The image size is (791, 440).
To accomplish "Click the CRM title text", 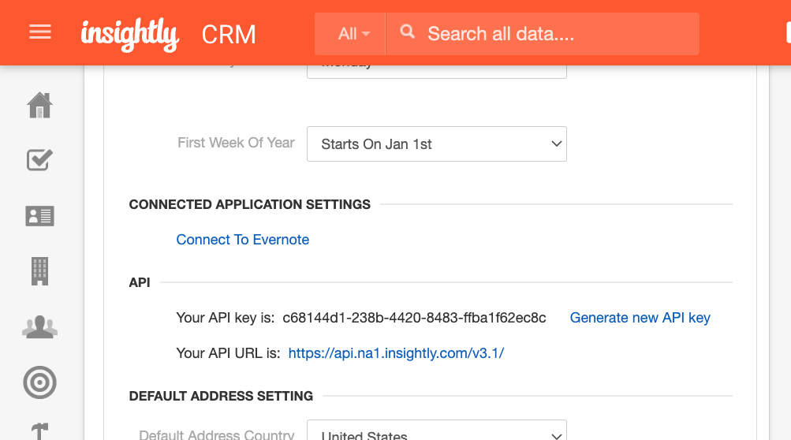I will click(229, 35).
